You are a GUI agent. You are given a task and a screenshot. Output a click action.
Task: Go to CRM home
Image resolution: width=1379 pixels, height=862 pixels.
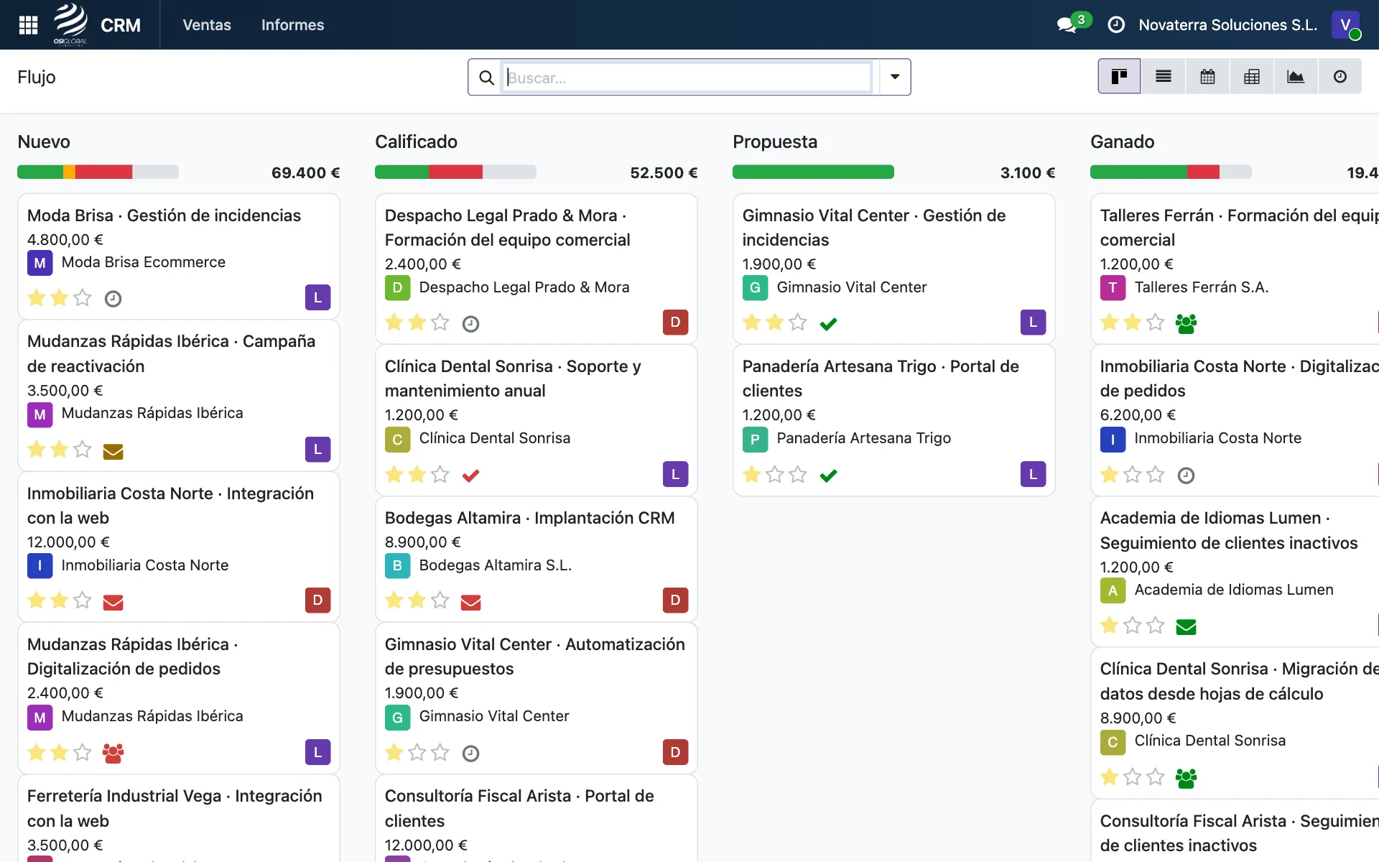121,25
